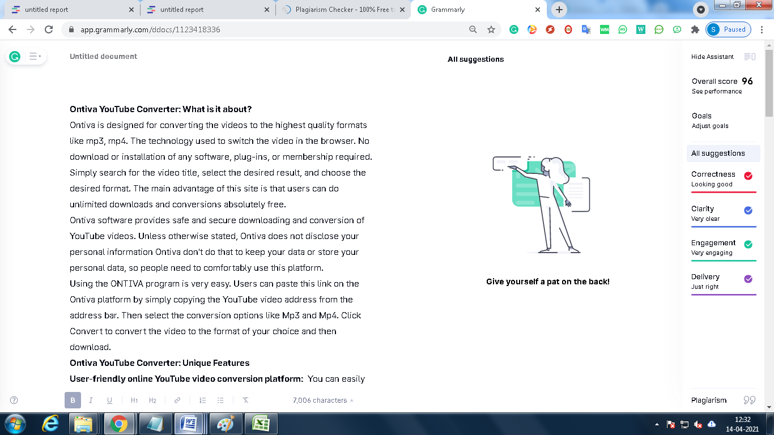Apply Heading 2 style
Image resolution: width=774 pixels, height=435 pixels.
152,400
